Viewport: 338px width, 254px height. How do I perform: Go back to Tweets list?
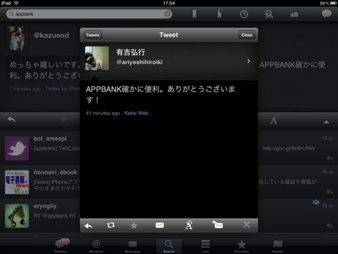(92, 35)
